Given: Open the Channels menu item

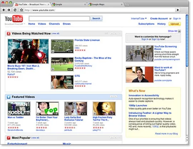Looking at the screenshot, I should pos(54,24).
